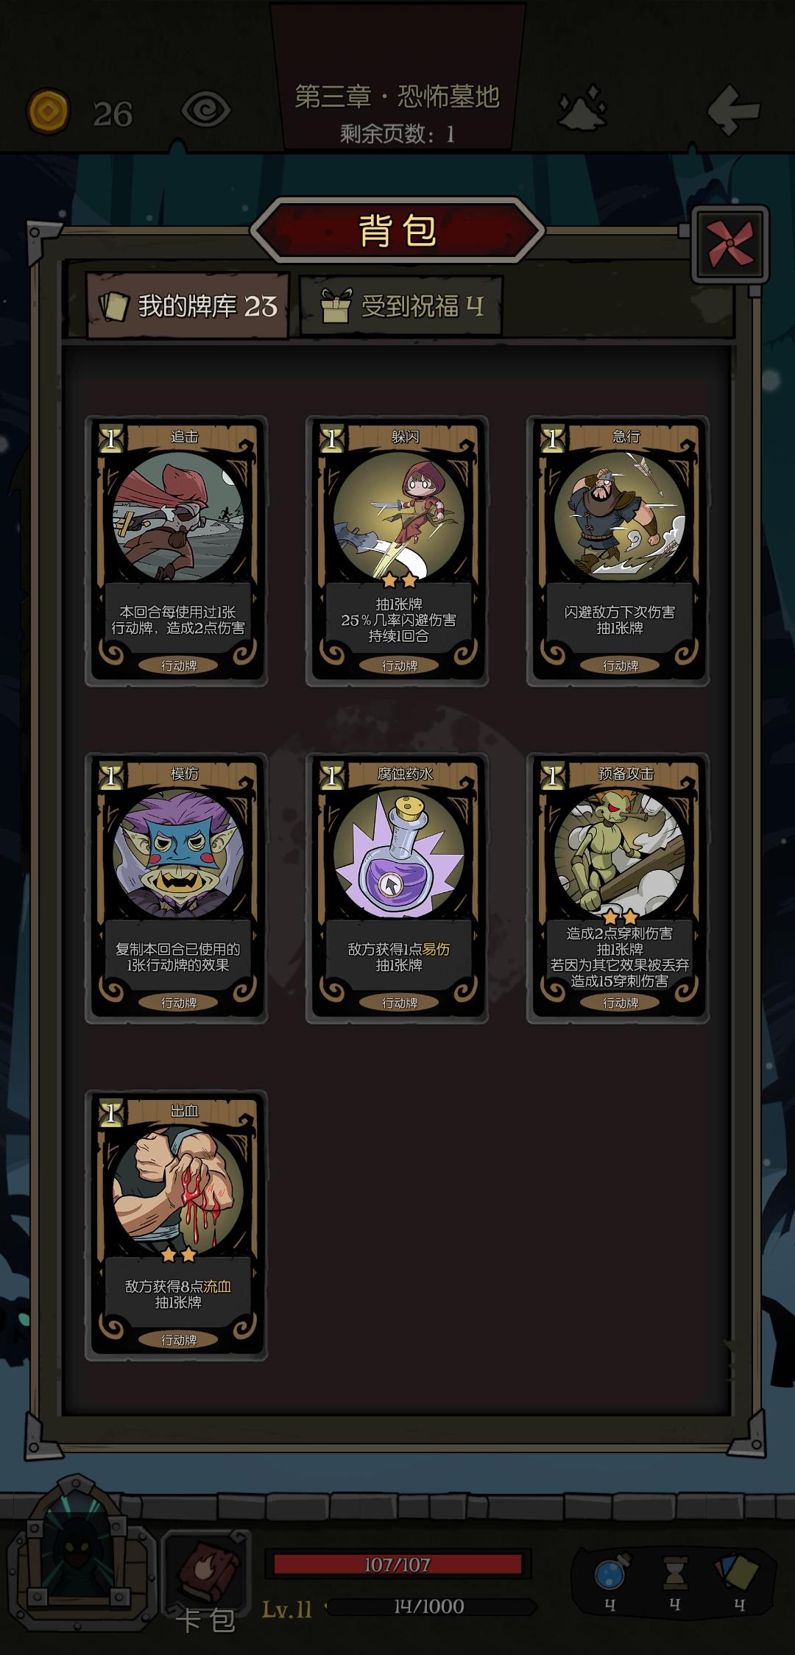The image size is (795, 1655).
Task: Open the 预备攻击 card
Action: pyautogui.click(x=618, y=889)
